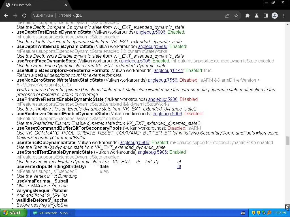This screenshot has width=290, height=217.
Task: Click 'Use the Front Face dynamic state' description
Action: [91, 66]
